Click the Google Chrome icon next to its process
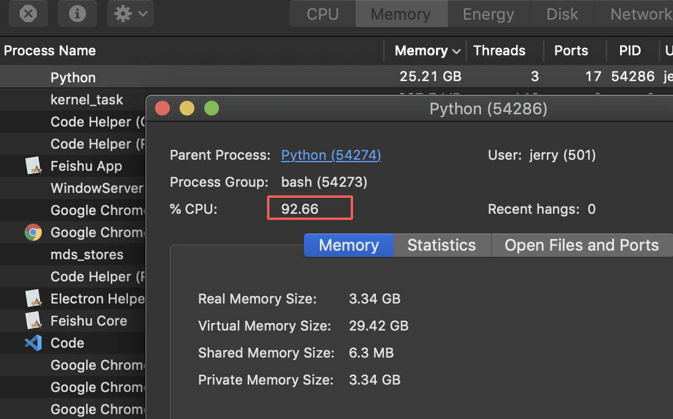This screenshot has width=673, height=419. click(x=32, y=232)
